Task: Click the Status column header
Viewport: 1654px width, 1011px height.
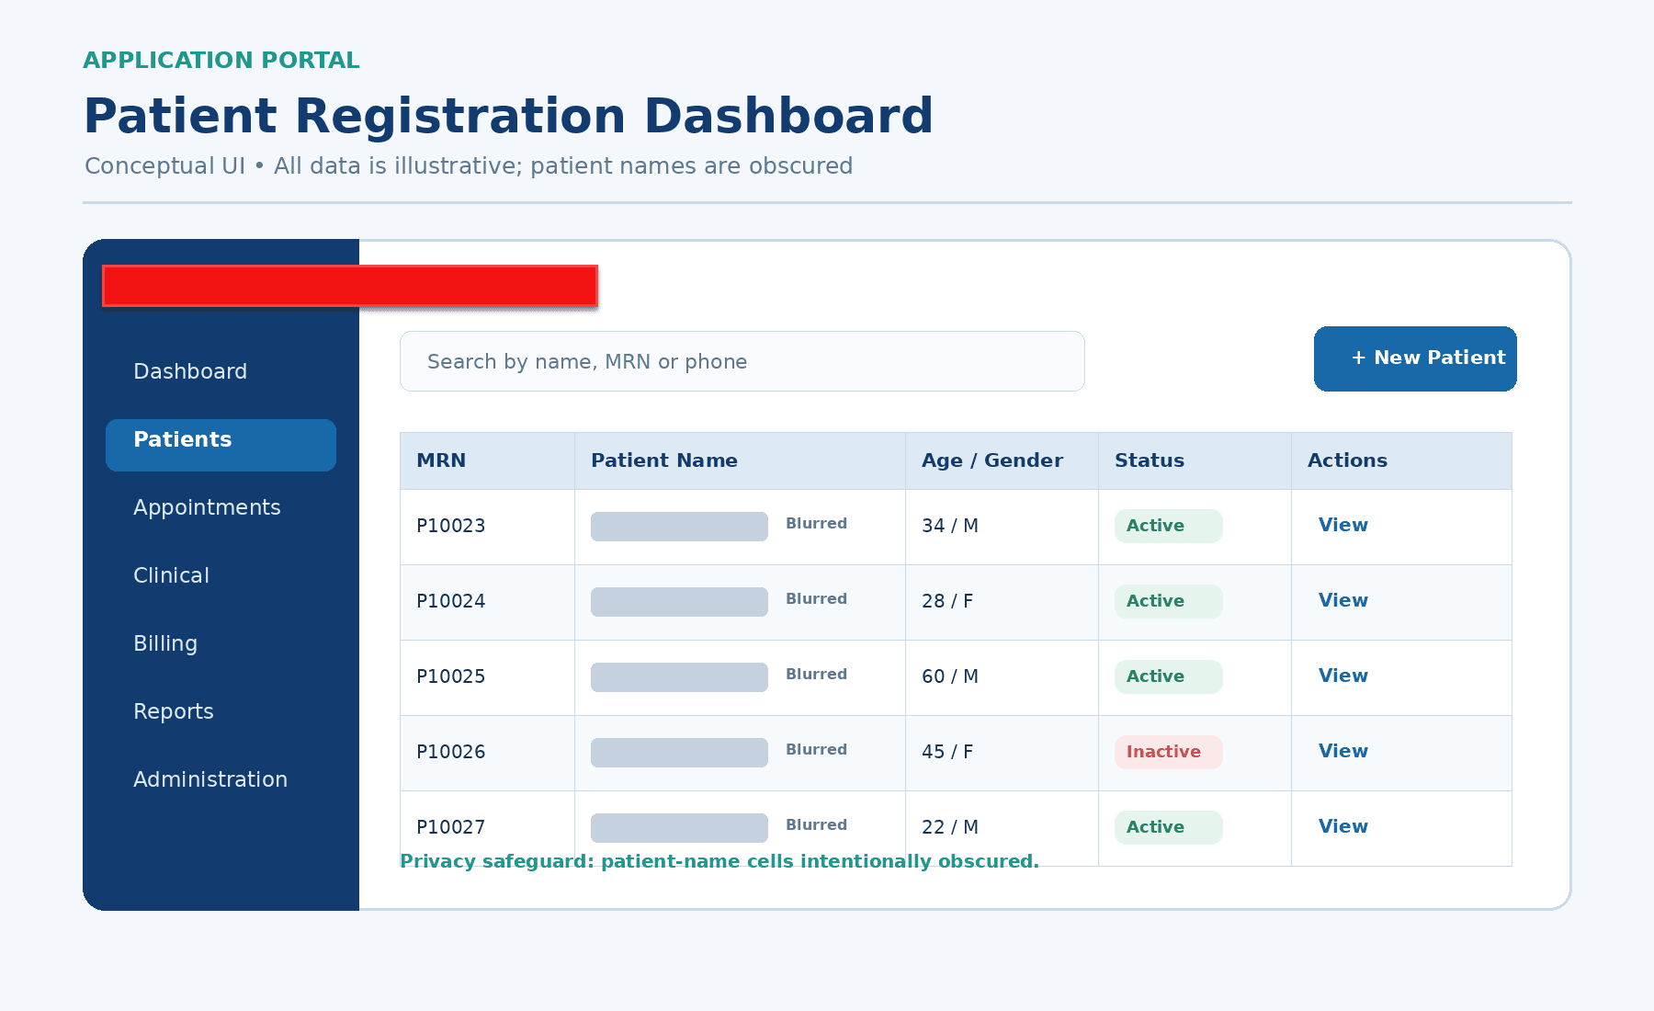Action: click(x=1150, y=460)
